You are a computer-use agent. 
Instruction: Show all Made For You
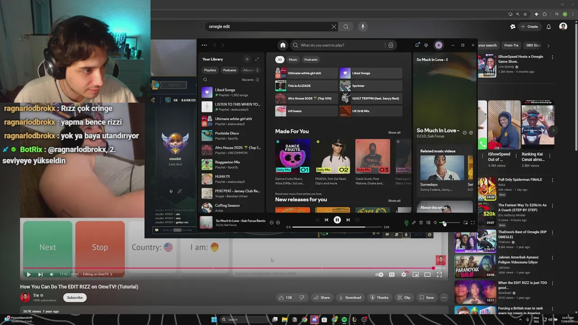[x=394, y=133]
